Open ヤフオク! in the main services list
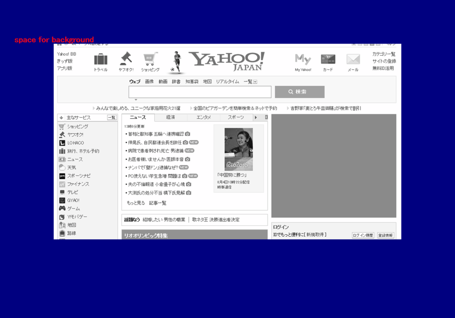Image resolution: width=455 pixels, height=318 pixels. tap(75, 134)
